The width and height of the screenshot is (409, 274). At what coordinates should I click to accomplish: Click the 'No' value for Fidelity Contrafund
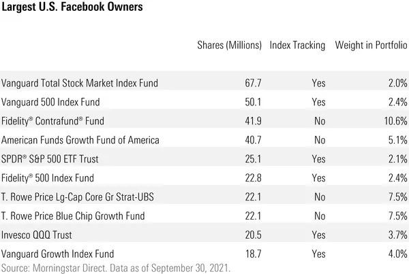tap(318, 121)
